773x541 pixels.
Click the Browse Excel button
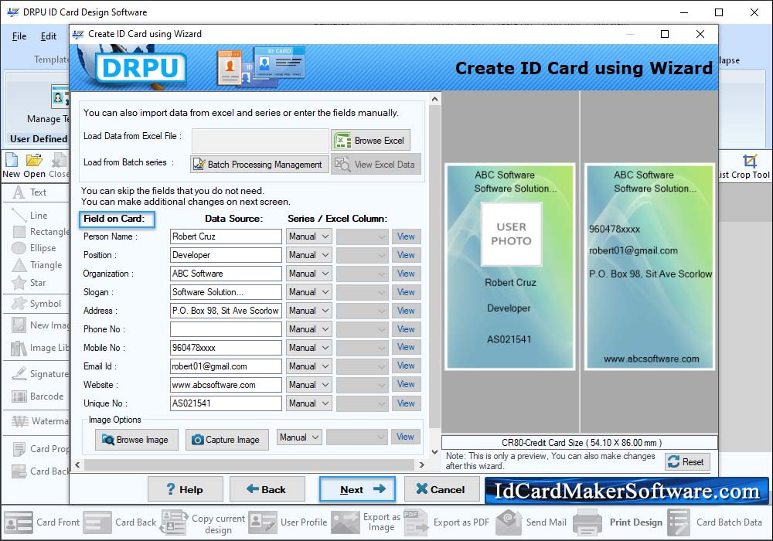(370, 141)
